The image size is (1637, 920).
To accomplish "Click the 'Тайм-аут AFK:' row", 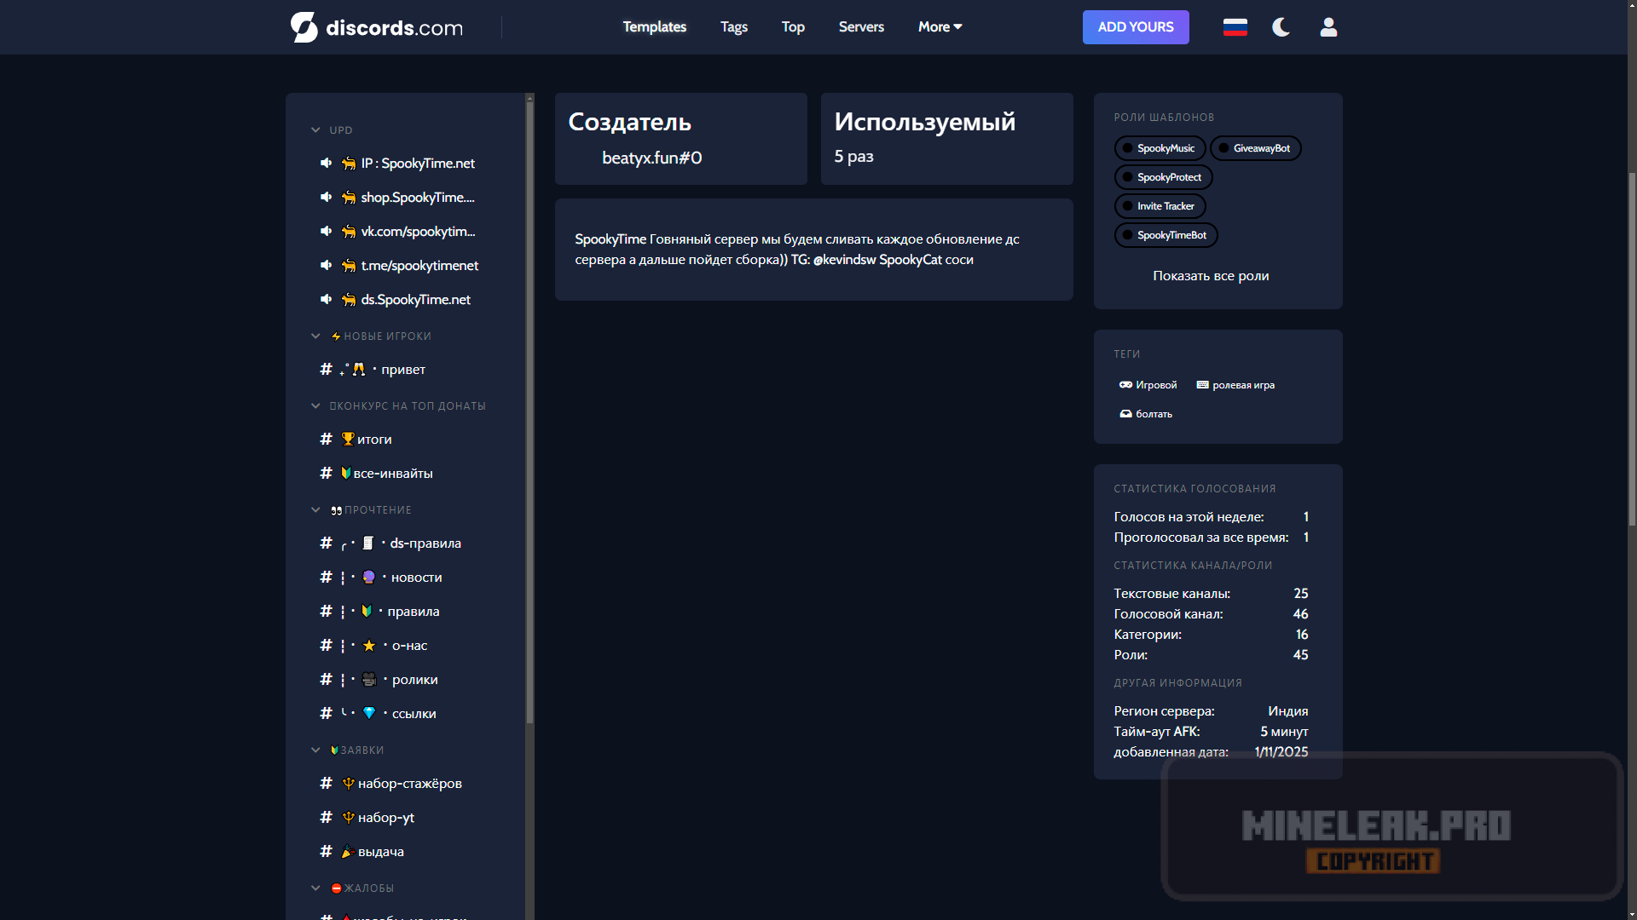I will tap(1211, 732).
